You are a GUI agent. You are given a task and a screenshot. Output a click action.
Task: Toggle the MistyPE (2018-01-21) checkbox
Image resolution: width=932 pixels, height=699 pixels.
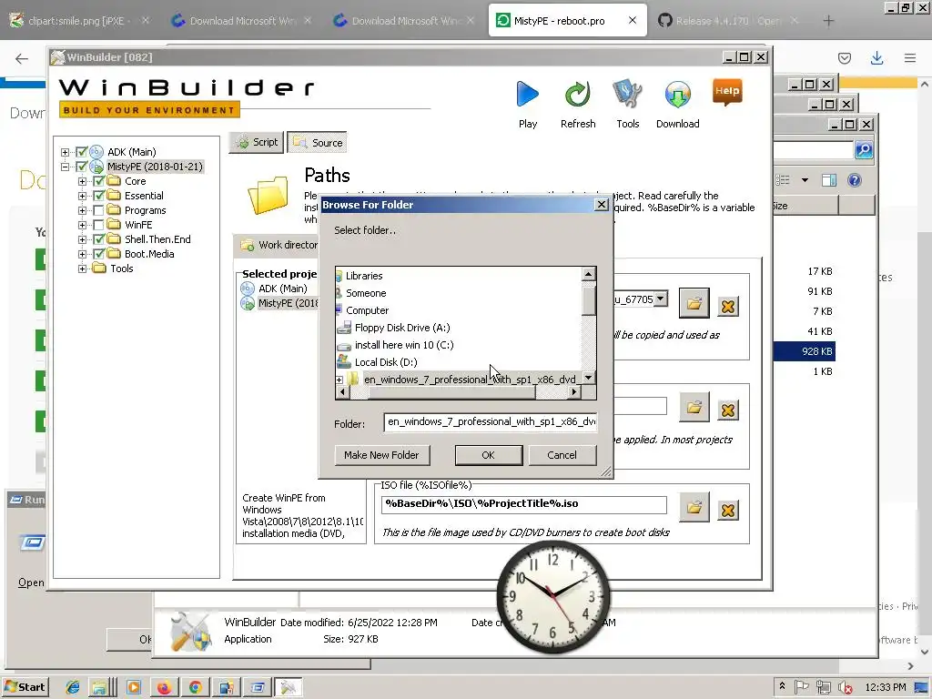click(x=81, y=167)
